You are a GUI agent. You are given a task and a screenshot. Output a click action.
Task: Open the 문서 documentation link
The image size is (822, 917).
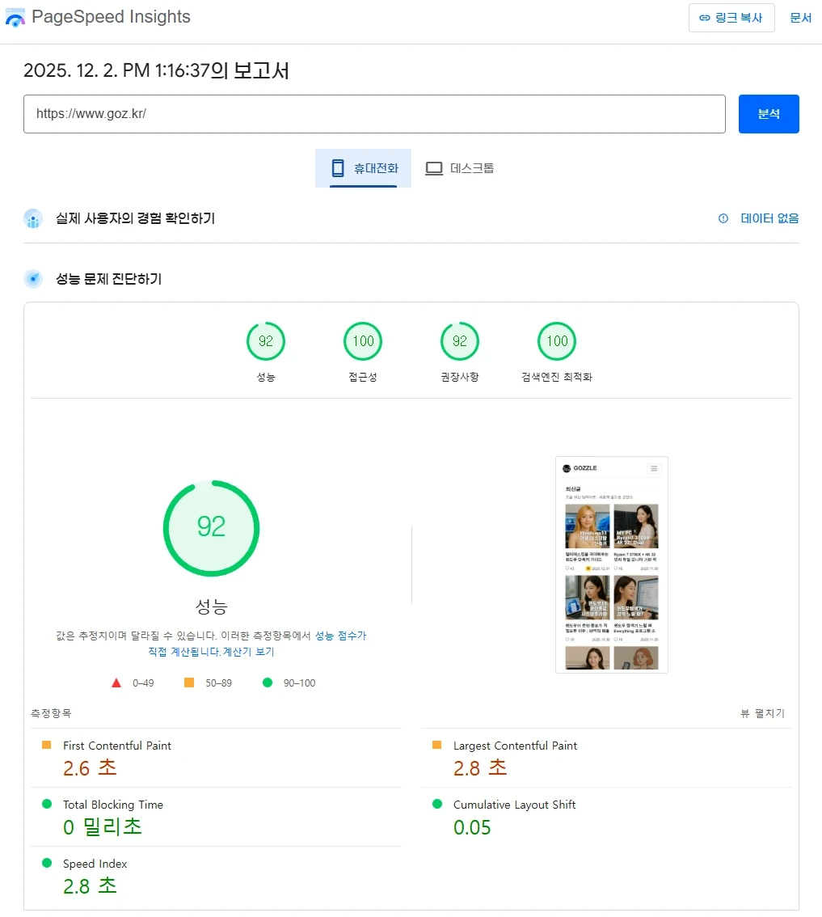click(x=800, y=18)
